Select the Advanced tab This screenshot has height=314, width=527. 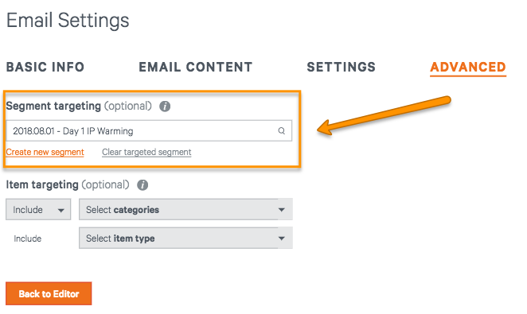click(x=468, y=68)
